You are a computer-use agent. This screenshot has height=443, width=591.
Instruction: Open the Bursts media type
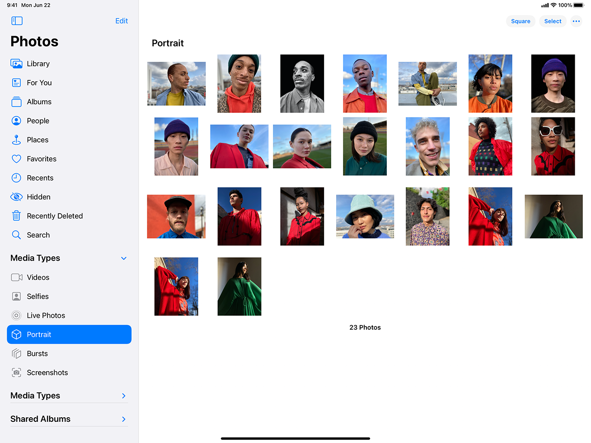click(x=69, y=354)
